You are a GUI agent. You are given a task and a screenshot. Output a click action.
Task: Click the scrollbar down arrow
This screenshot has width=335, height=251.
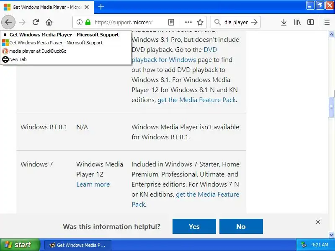point(331,235)
